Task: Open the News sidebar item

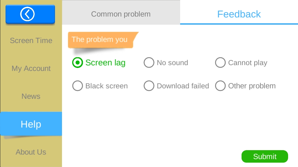Action: pos(31,96)
